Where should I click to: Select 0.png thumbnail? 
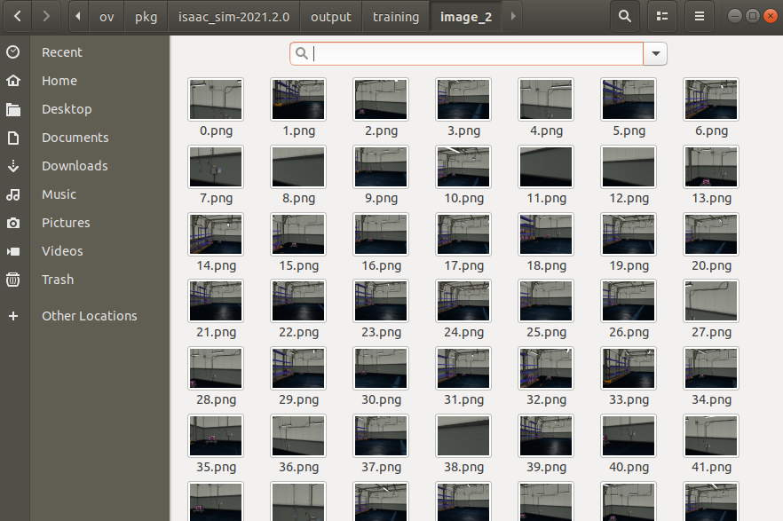pyautogui.click(x=216, y=99)
